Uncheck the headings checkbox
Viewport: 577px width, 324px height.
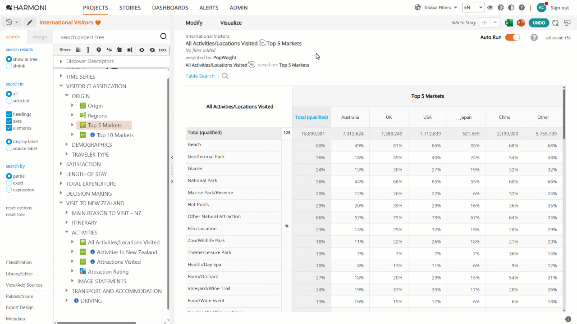pyautogui.click(x=9, y=114)
